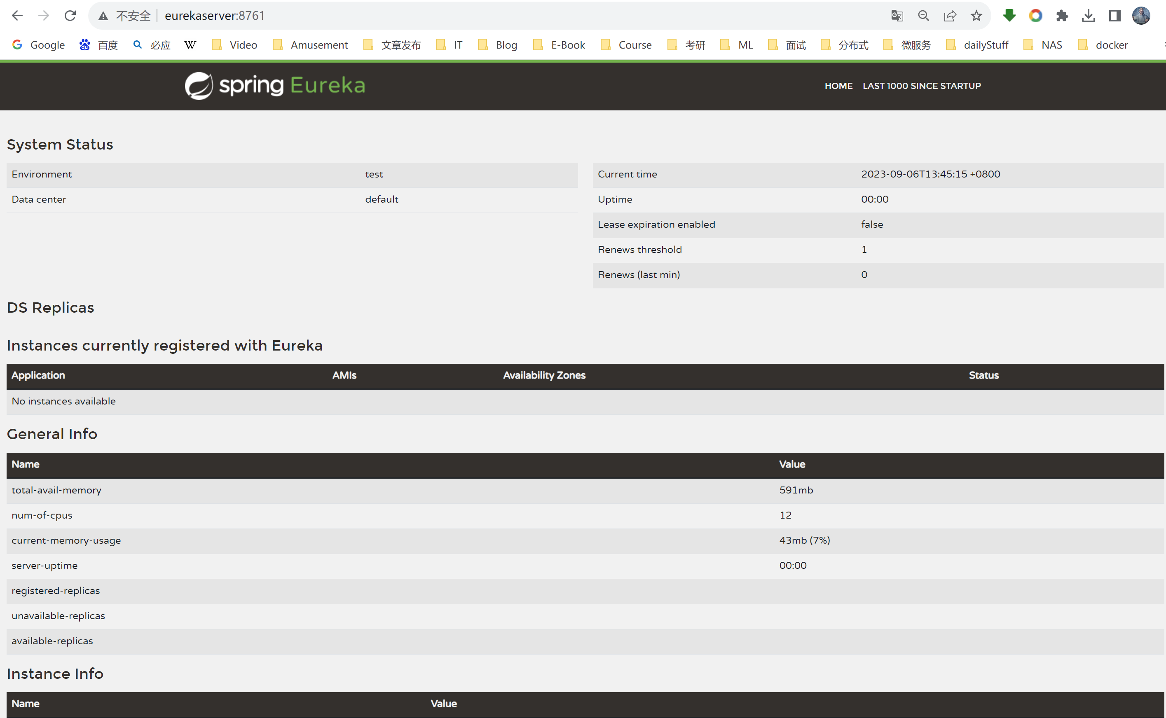Image resolution: width=1166 pixels, height=718 pixels.
Task: Click the server-uptime row label
Action: point(44,566)
